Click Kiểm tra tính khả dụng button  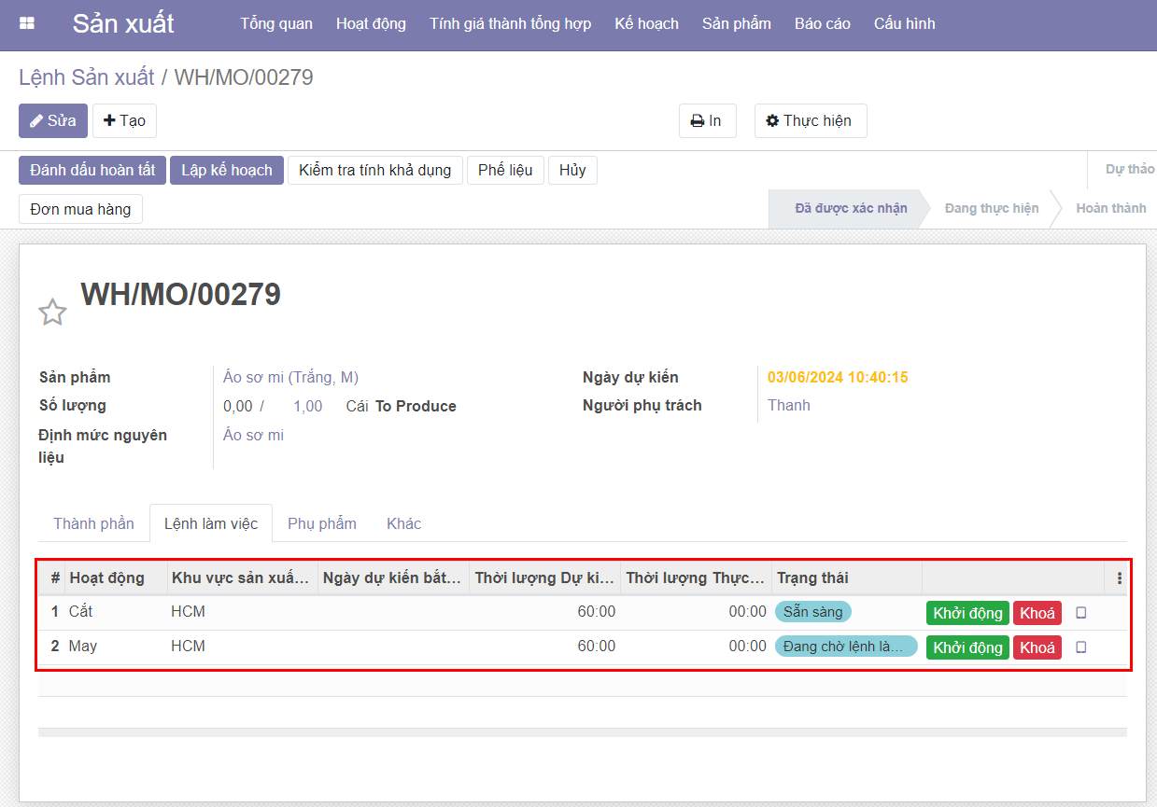pos(374,170)
